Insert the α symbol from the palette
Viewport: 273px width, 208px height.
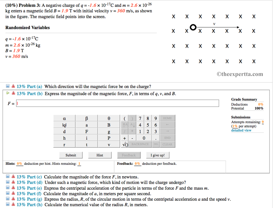(x=64, y=118)
